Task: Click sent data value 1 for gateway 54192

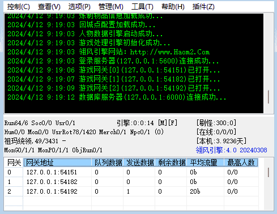Action: 128,191
